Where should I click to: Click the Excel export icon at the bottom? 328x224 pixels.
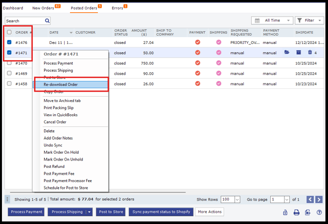(307, 212)
